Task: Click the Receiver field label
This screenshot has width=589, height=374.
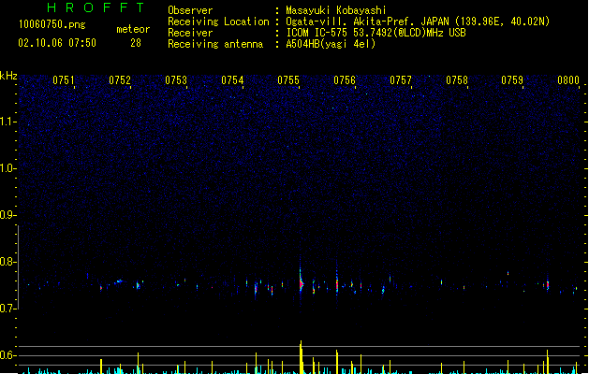Action: pyautogui.click(x=190, y=33)
